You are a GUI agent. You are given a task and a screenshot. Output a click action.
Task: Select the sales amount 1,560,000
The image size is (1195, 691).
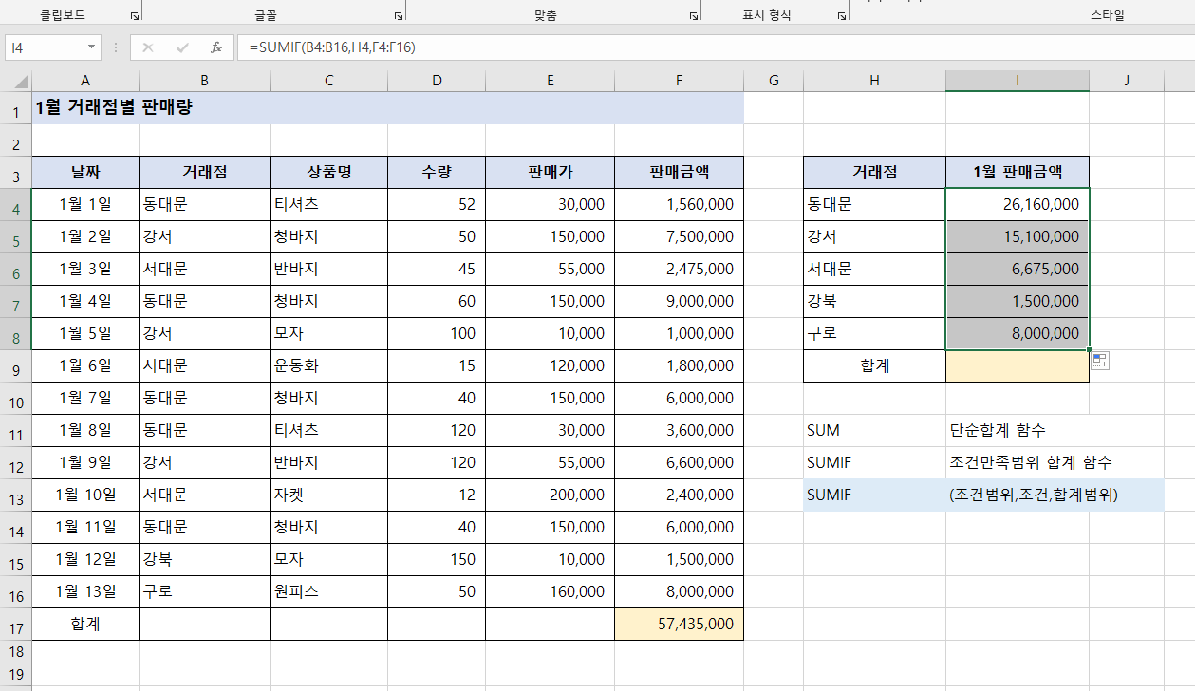679,205
